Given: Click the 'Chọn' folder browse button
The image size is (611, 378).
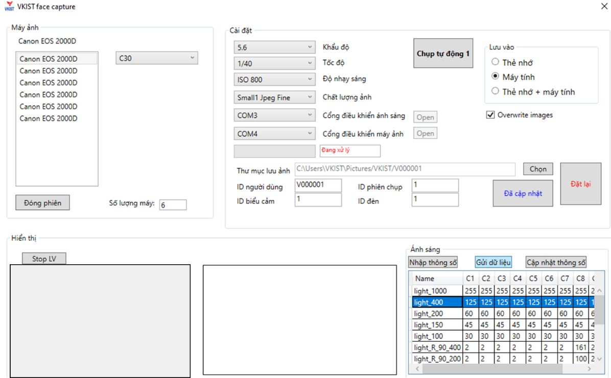Looking at the screenshot, I should tap(537, 169).
